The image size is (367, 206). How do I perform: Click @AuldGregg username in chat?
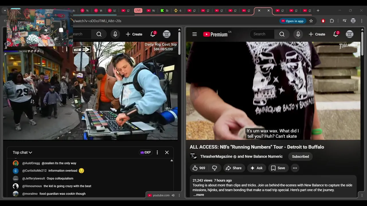pyautogui.click(x=31, y=163)
